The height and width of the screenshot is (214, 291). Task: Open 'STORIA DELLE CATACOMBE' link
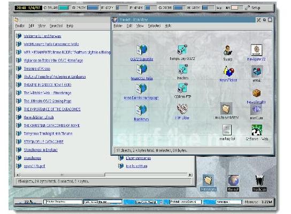point(44,142)
